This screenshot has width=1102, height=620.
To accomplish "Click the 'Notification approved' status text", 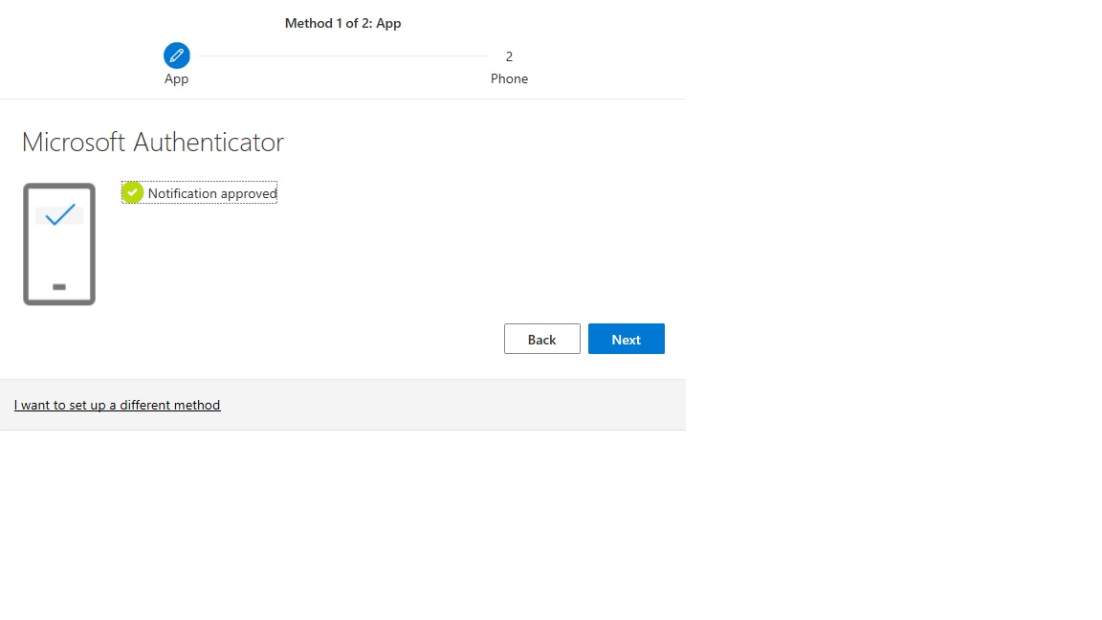I will coord(212,193).
